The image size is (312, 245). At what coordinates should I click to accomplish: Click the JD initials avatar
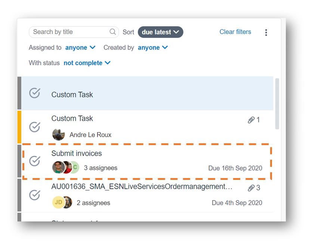pos(58,202)
